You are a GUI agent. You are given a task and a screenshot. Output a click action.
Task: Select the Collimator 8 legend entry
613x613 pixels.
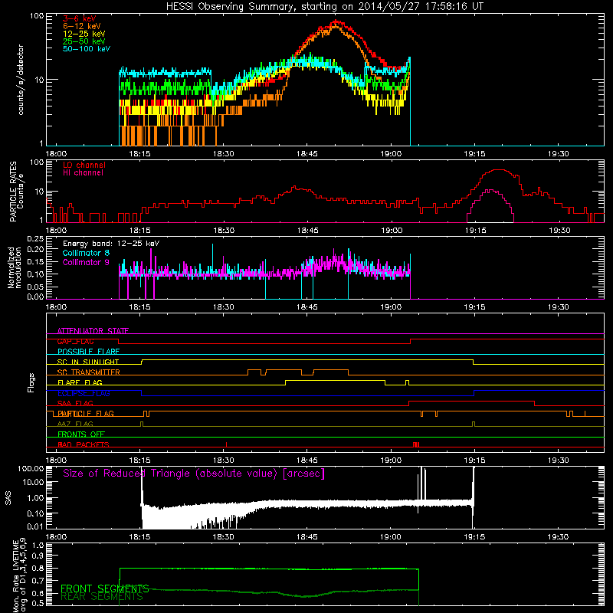tap(86, 253)
